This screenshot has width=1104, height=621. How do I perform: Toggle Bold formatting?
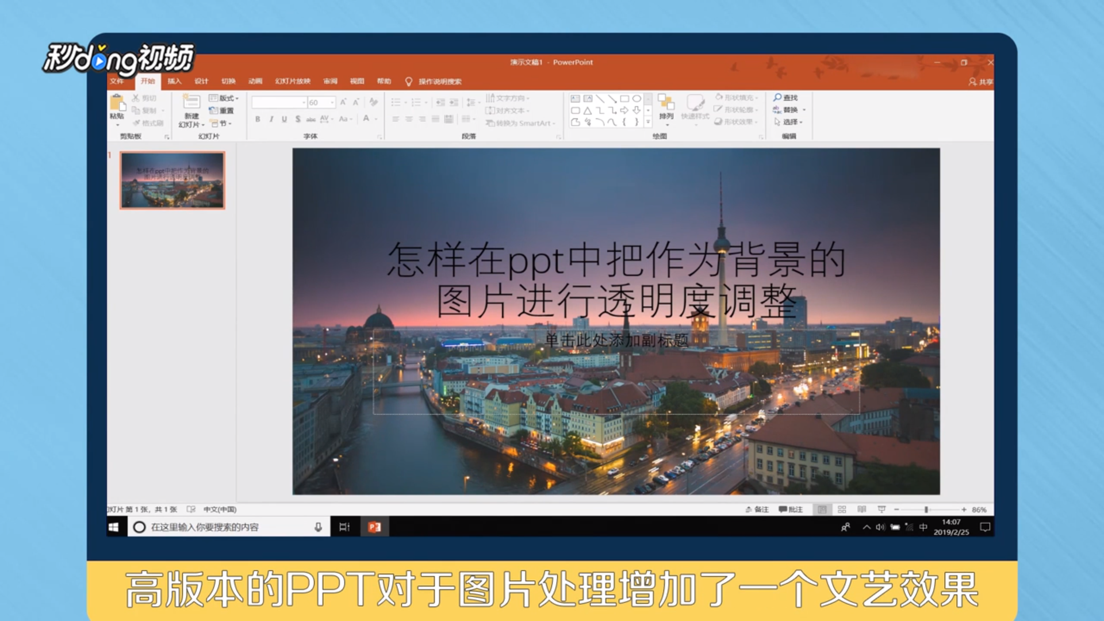258,119
